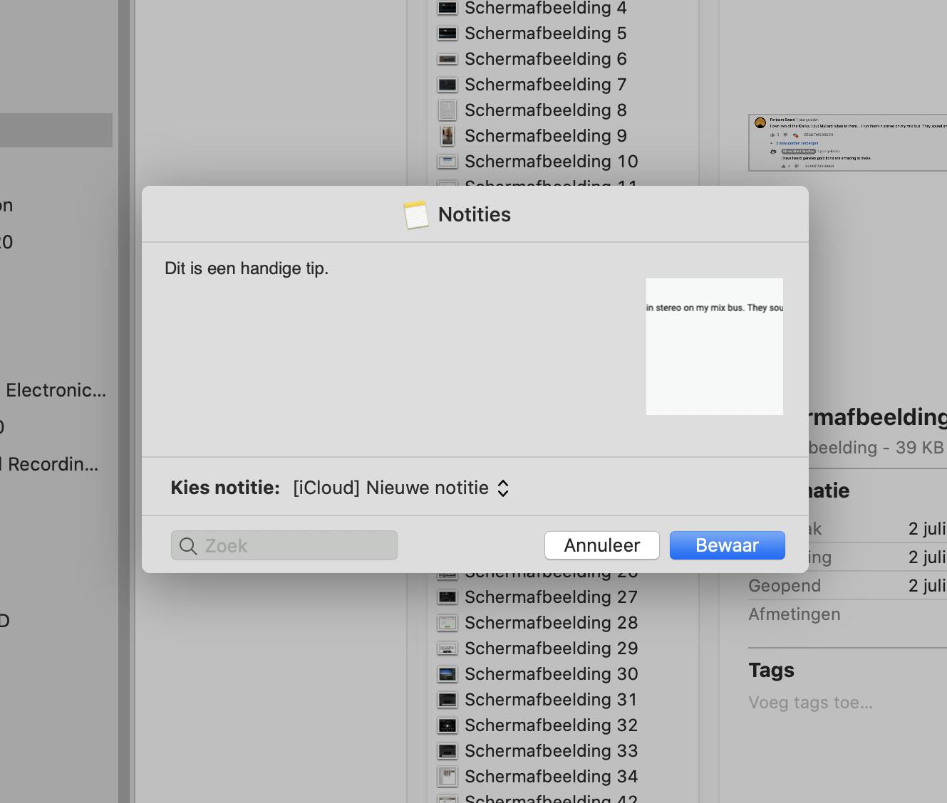Click Bewaar to save the note
The image size is (947, 803).
(x=727, y=545)
